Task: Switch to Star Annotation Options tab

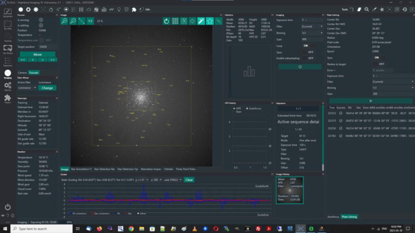Action: [81, 169]
